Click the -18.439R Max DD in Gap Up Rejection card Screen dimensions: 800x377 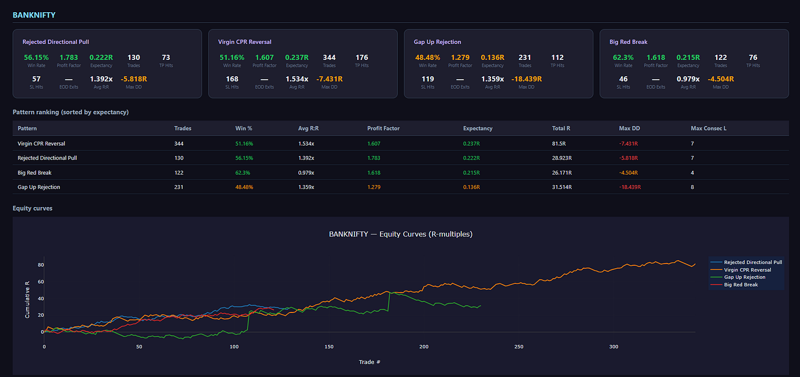527,79
